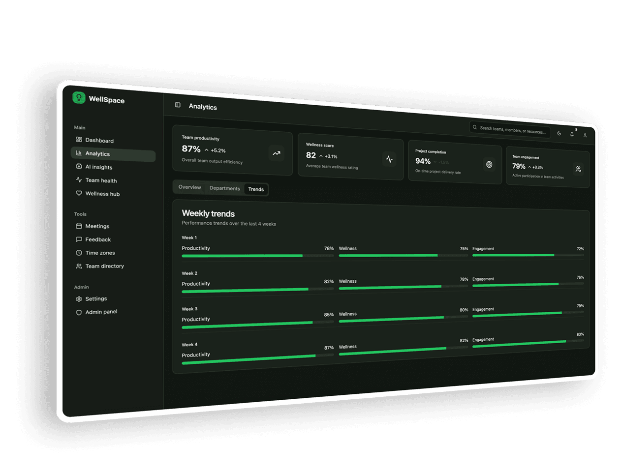The height and width of the screenshot is (474, 620).
Task: Open the user profile icon
Action: pyautogui.click(x=585, y=135)
